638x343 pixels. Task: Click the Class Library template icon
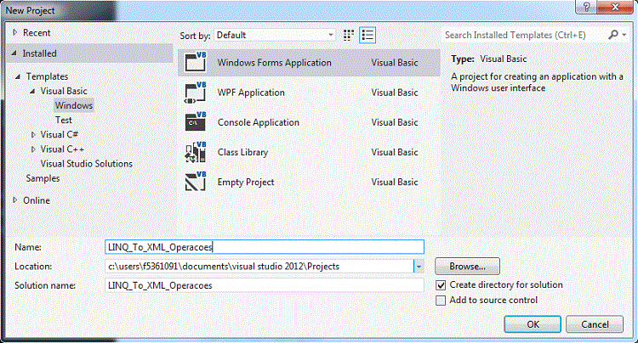196,152
